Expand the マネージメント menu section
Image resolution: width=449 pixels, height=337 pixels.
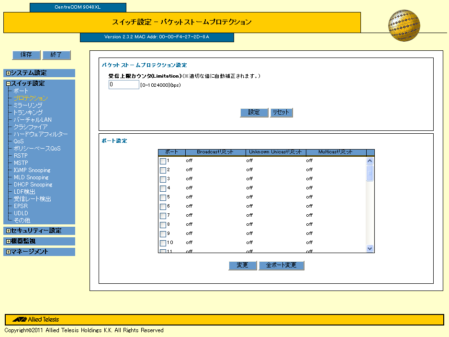tap(8, 252)
